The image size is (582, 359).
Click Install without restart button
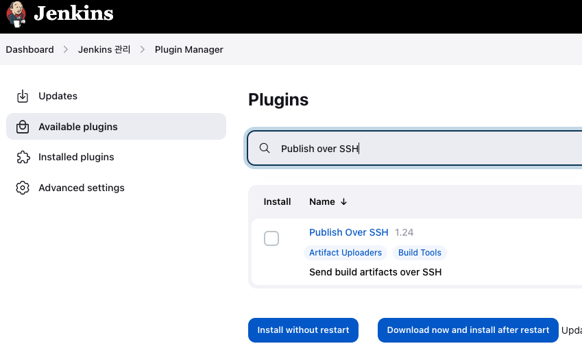[x=303, y=330]
